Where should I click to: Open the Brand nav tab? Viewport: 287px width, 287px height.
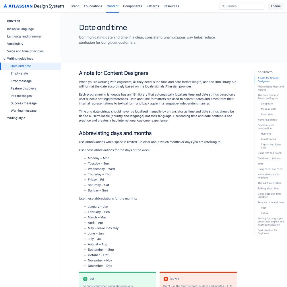(x=75, y=6)
